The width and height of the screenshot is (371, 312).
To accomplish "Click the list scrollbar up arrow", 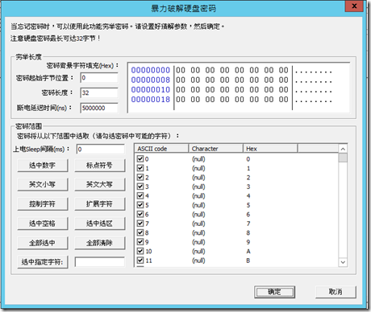I will (x=343, y=149).
